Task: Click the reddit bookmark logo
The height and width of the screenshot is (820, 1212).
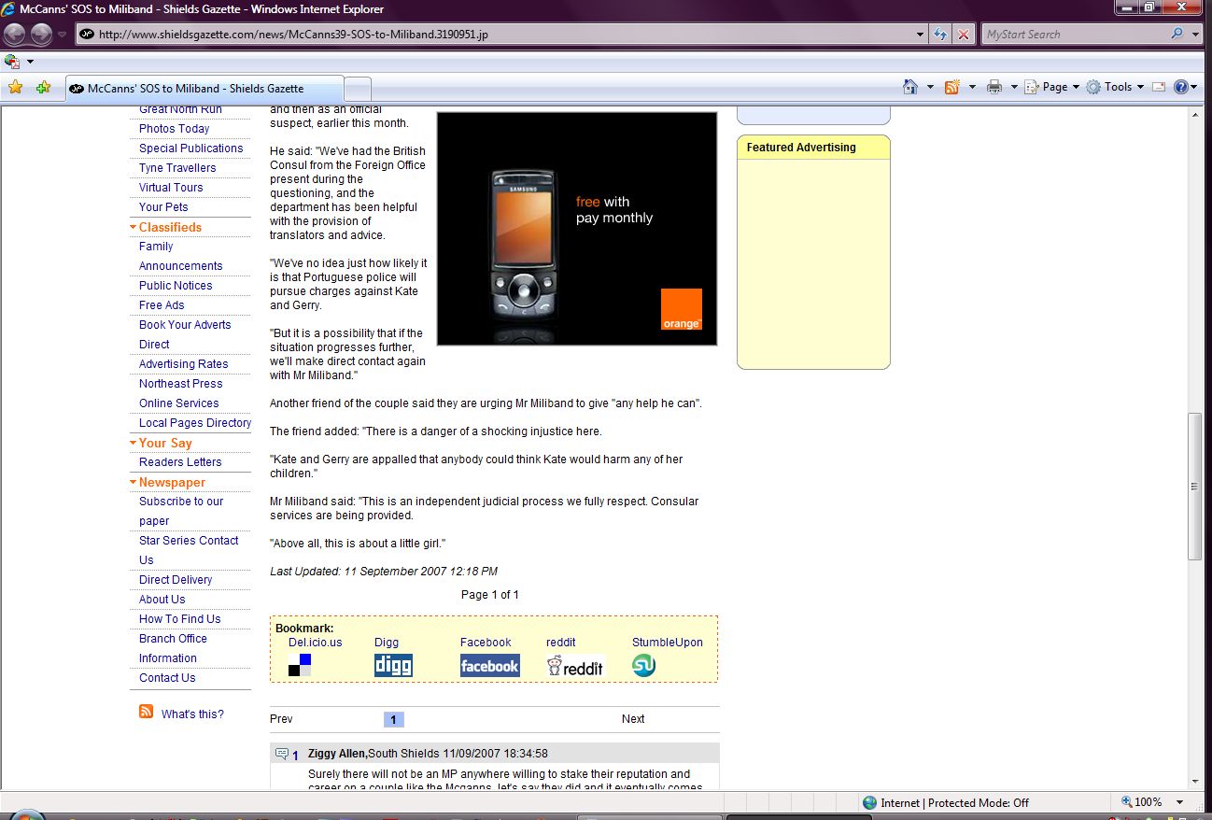Action: coord(575,666)
